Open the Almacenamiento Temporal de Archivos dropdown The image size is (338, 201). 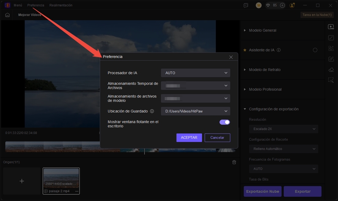coord(196,86)
